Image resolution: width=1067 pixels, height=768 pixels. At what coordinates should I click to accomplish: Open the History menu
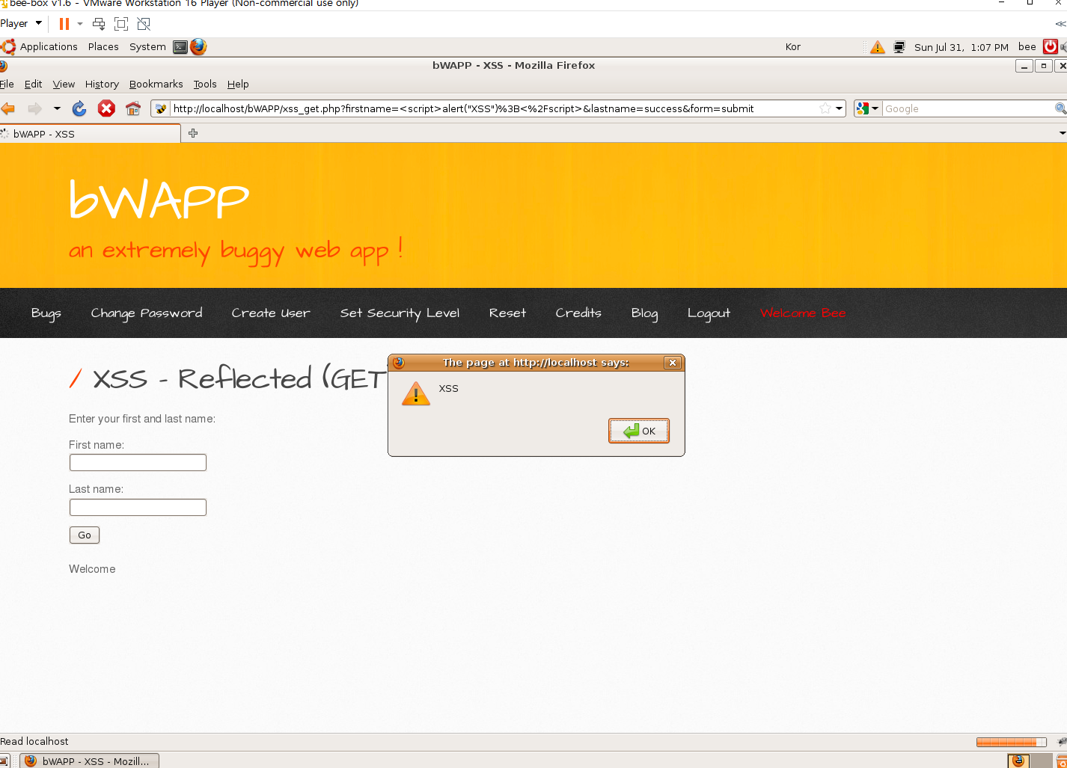point(102,84)
